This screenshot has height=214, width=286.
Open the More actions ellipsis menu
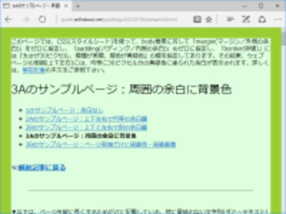[278, 19]
